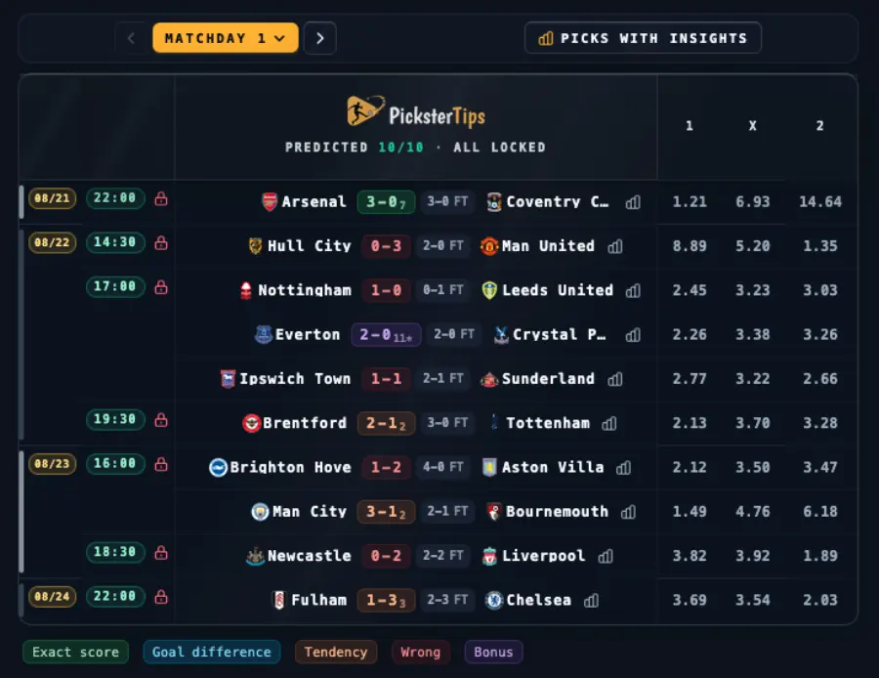The height and width of the screenshot is (678, 879).
Task: Click the 2-2 FT Newcastle result
Action: point(442,556)
